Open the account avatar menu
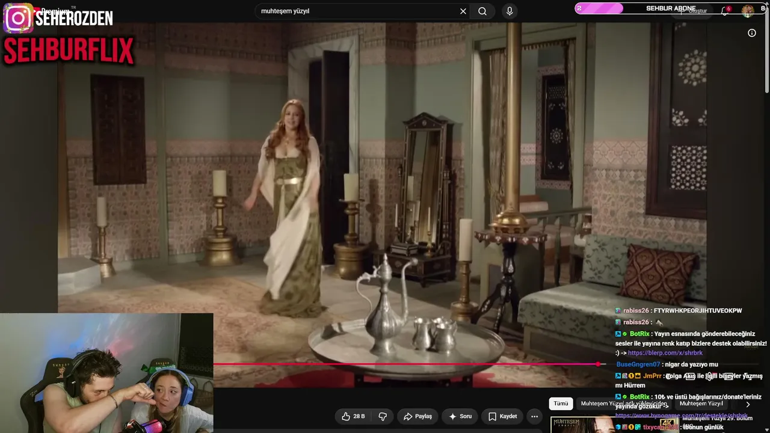 click(x=748, y=11)
